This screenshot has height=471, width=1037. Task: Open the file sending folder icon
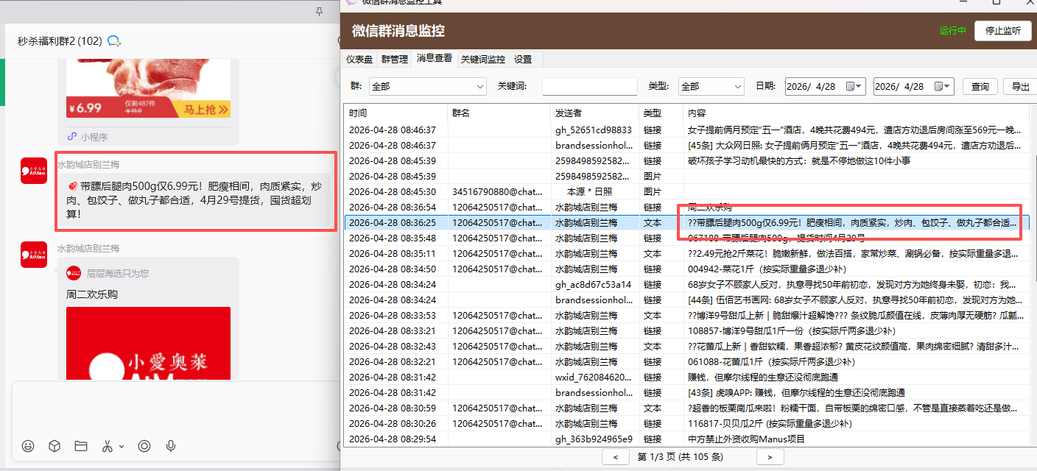81,446
